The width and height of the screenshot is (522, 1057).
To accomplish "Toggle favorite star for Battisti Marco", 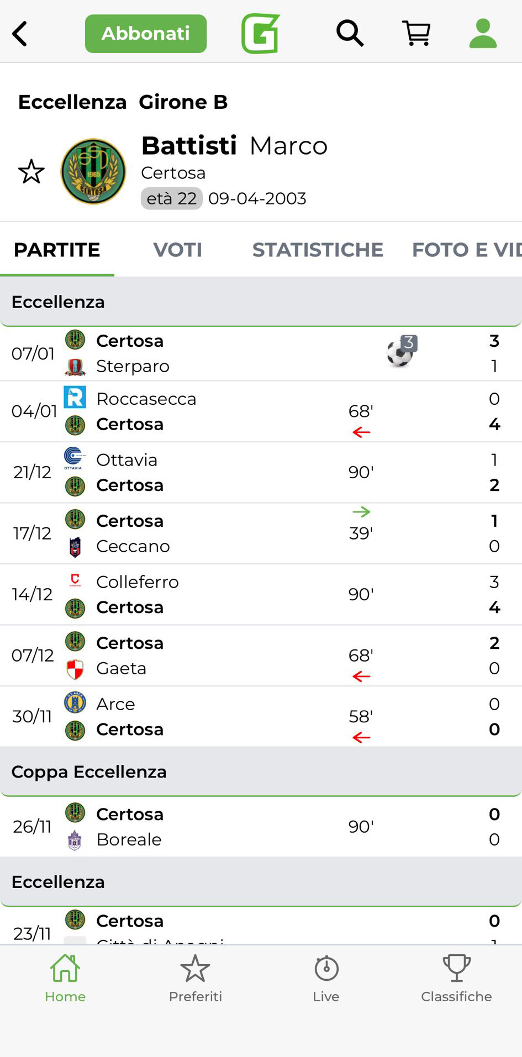I will click(31, 172).
